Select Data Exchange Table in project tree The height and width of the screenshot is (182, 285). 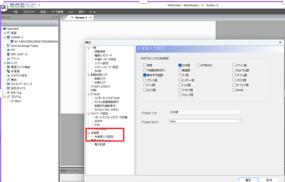pyautogui.click(x=24, y=45)
